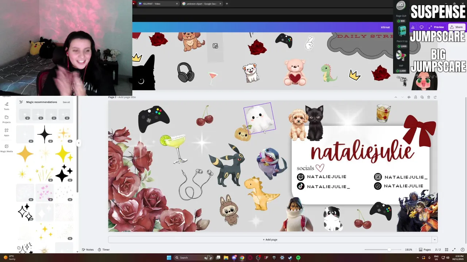Viewport: 467px width, 262px height.
Task: Open the Notes panel
Action: tap(88, 250)
